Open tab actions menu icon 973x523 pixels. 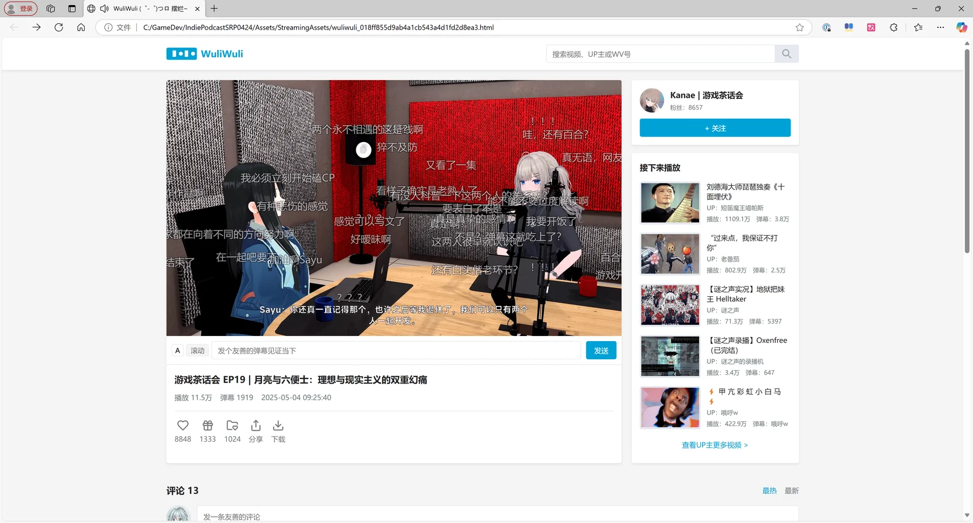[72, 9]
